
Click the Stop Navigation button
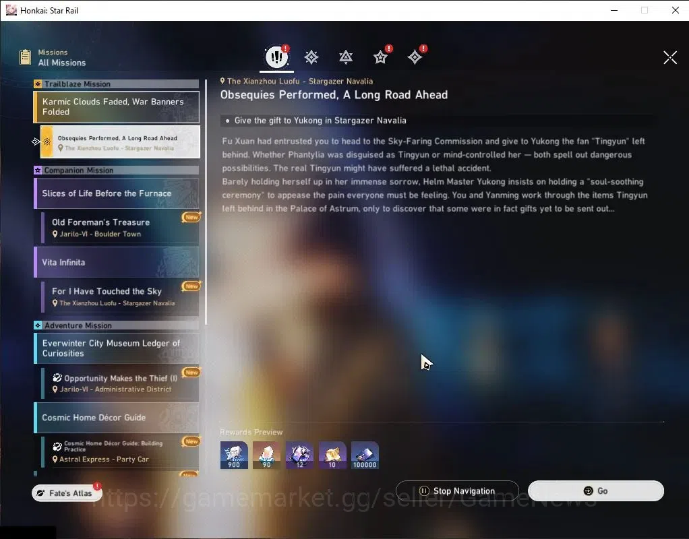[458, 490]
